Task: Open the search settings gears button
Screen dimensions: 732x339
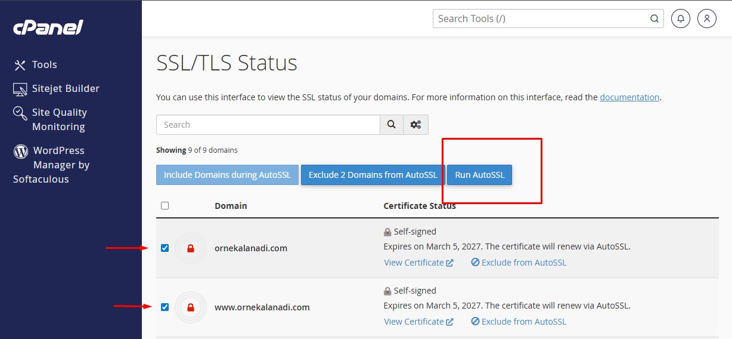Action: (415, 125)
